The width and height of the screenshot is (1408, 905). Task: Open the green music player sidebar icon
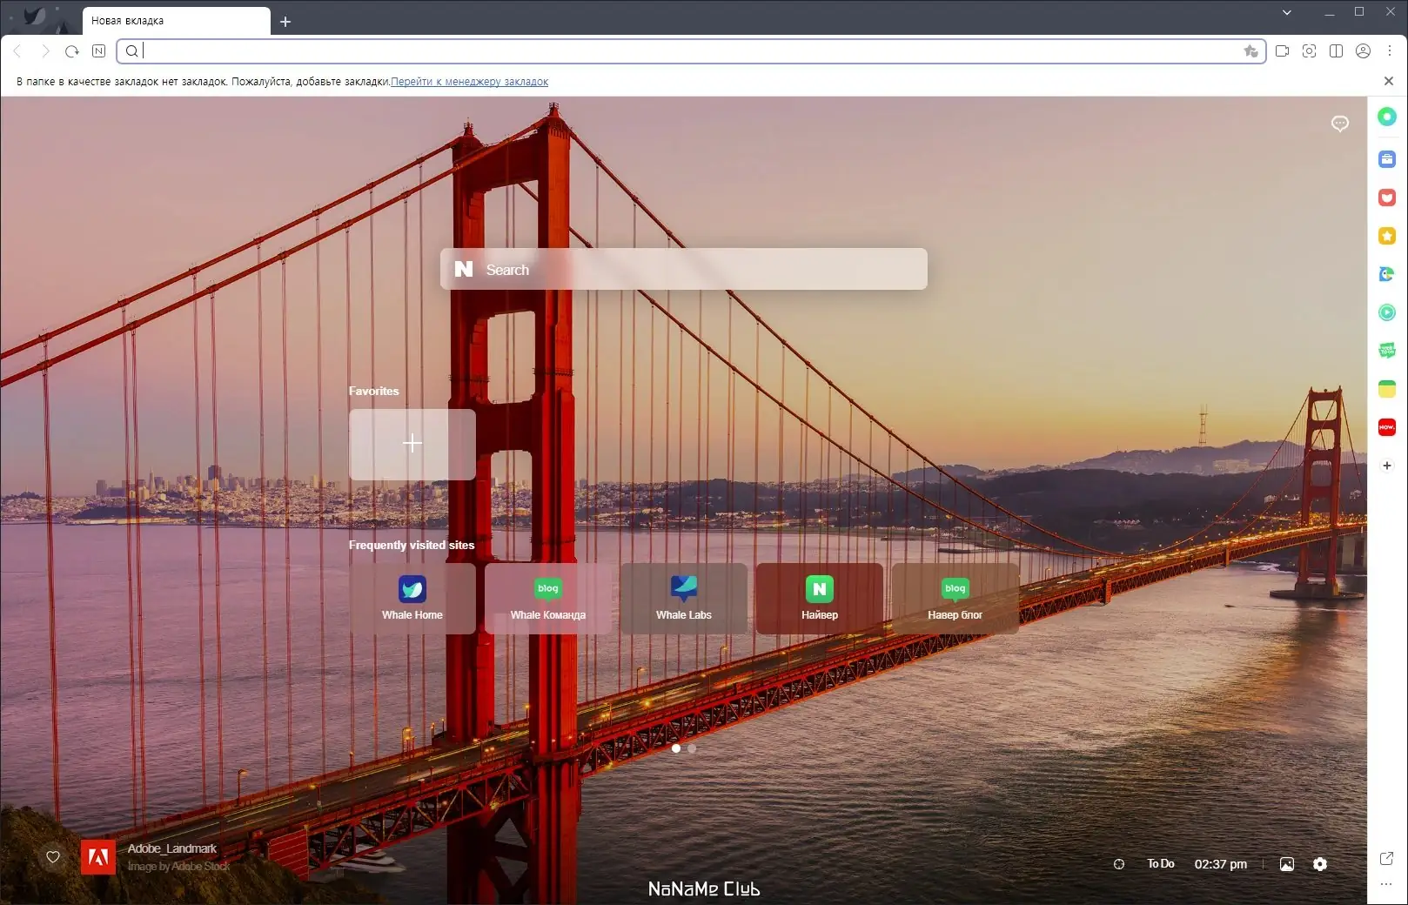point(1387,312)
